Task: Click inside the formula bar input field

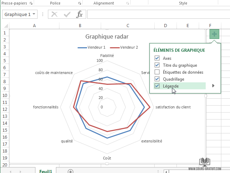Action: pos(156,14)
